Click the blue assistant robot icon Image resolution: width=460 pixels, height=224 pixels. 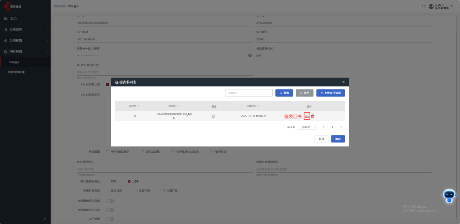click(449, 196)
